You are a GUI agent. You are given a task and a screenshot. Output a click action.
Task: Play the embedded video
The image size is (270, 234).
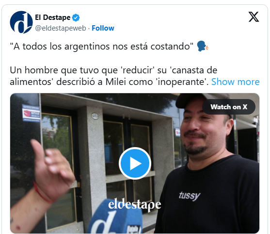click(x=135, y=163)
